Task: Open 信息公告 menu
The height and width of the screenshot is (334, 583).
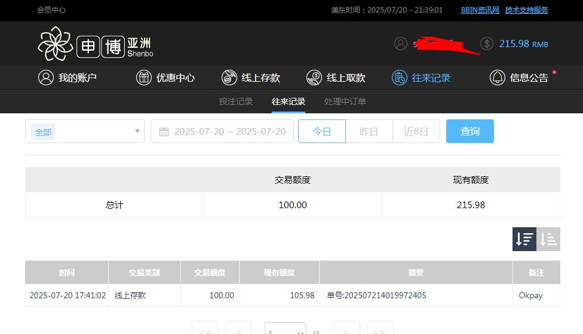Action: pyautogui.click(x=519, y=78)
